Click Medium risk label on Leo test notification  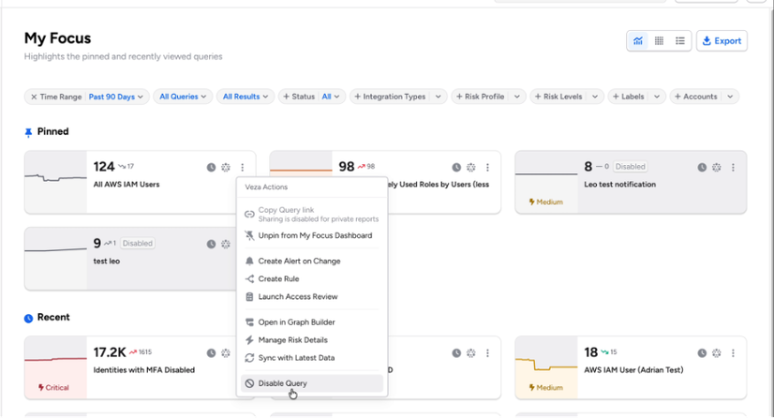pos(546,202)
